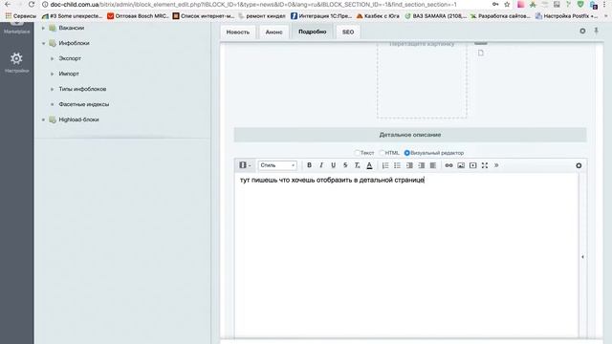Viewport: 612px width, 344px height.
Task: Pin the tab panel with the pin icon
Action: point(597,31)
